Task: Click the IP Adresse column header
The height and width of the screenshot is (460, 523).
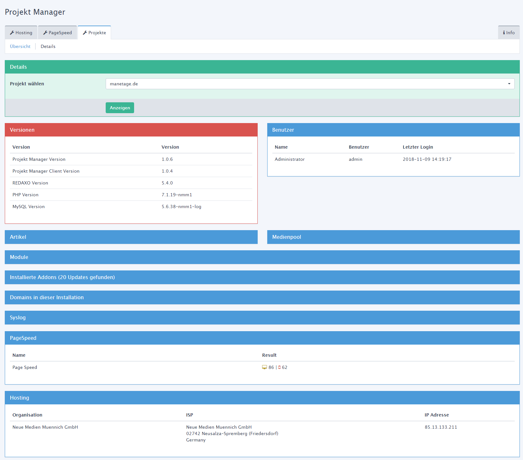Action: pos(436,415)
